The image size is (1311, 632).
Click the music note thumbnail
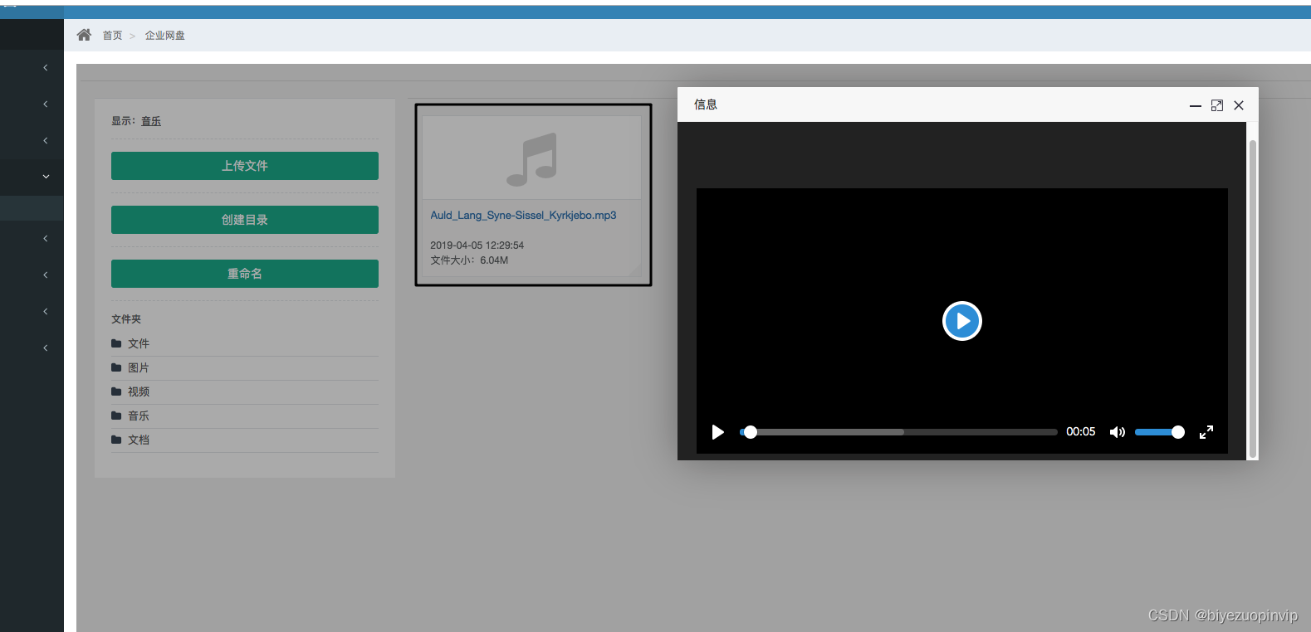[531, 159]
